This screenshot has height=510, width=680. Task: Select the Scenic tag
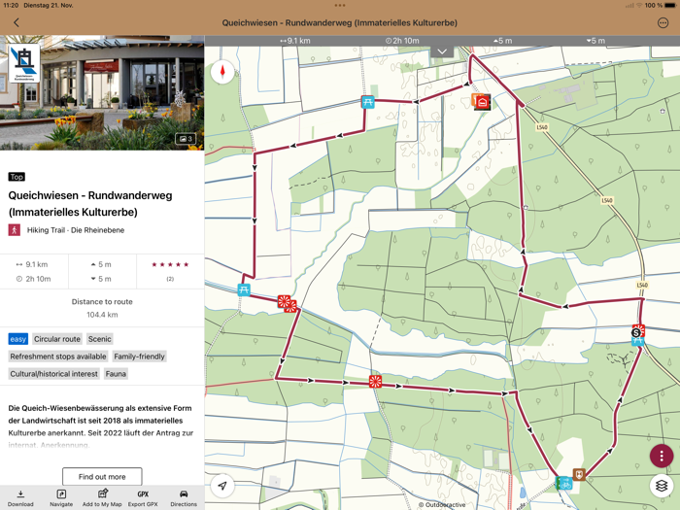tap(99, 339)
